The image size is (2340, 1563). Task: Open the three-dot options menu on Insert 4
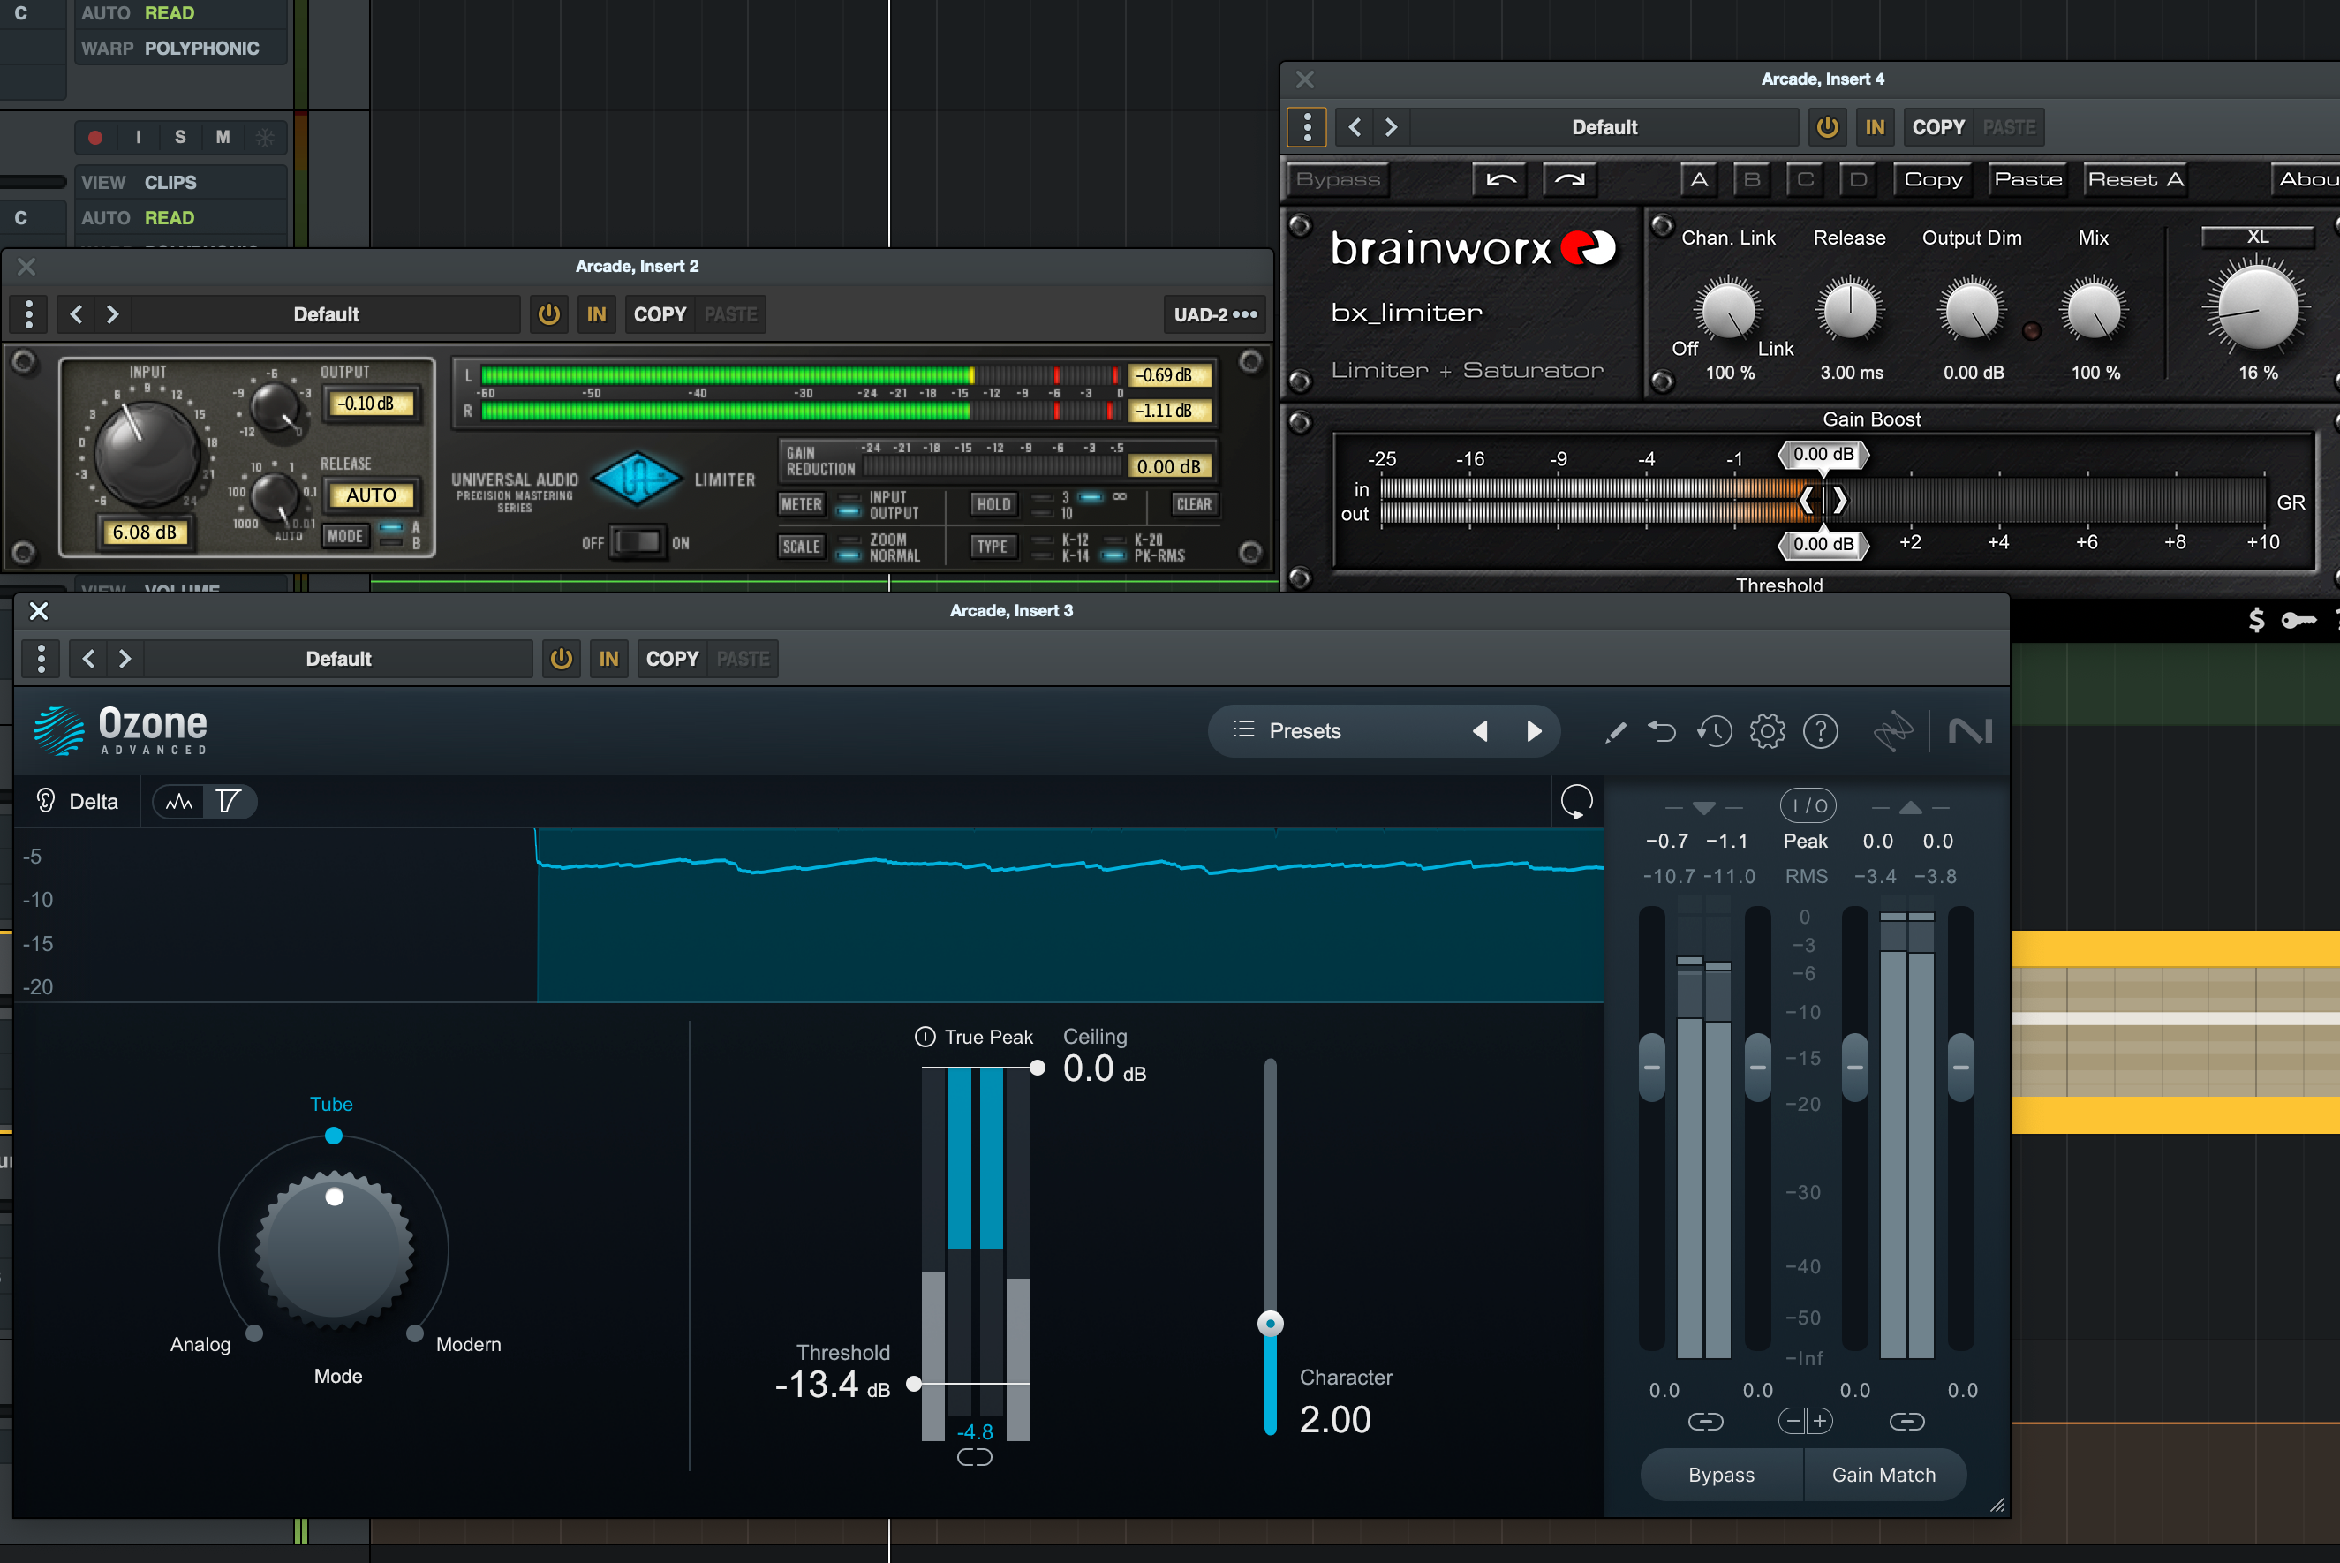click(1307, 126)
